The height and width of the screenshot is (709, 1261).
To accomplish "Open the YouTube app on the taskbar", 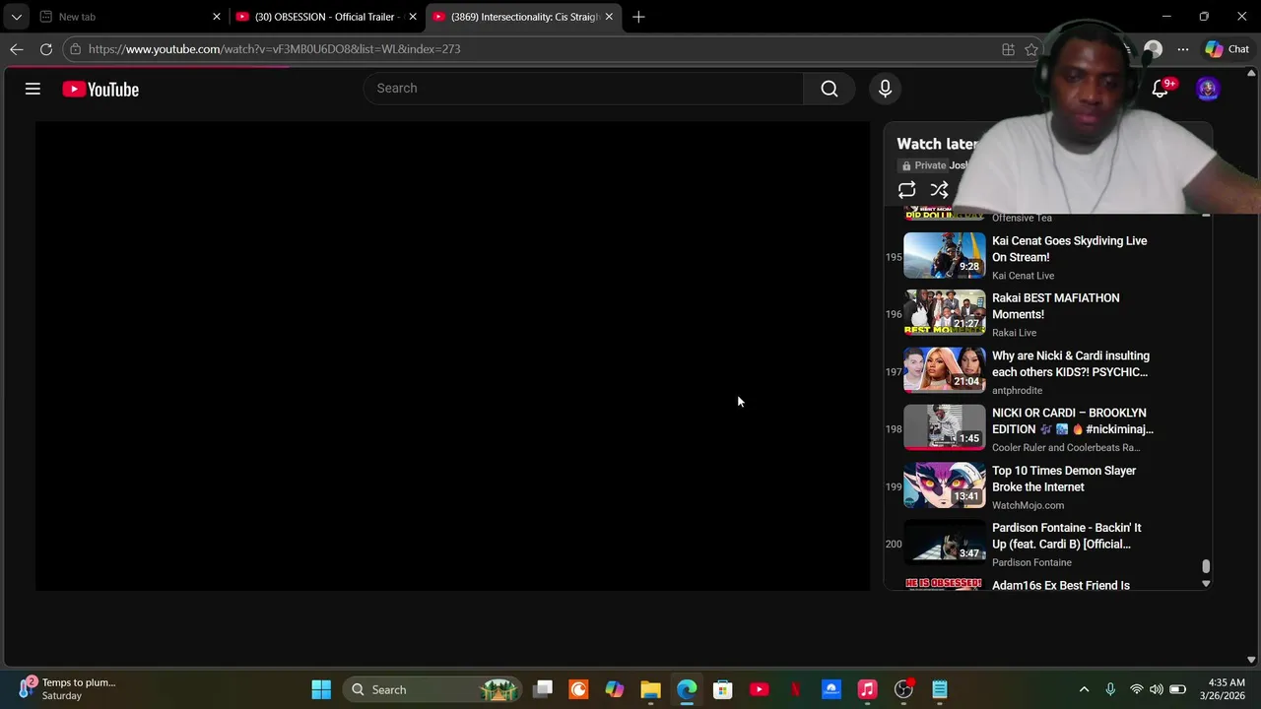I will click(x=759, y=689).
